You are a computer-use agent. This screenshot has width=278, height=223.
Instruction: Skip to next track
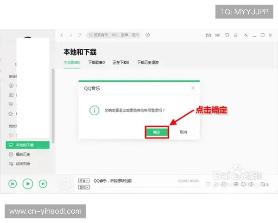pyautogui.click(x=43, y=184)
